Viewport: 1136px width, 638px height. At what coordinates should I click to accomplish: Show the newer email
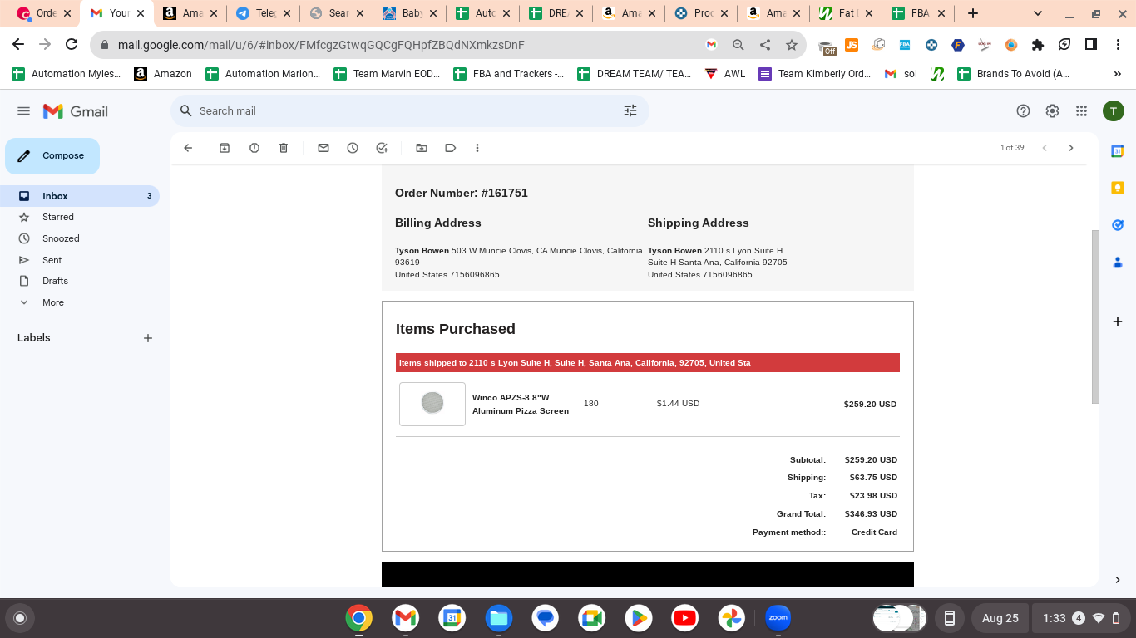point(1045,148)
